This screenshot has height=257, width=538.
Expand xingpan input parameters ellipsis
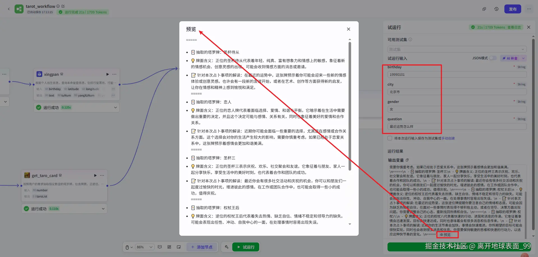point(113,89)
